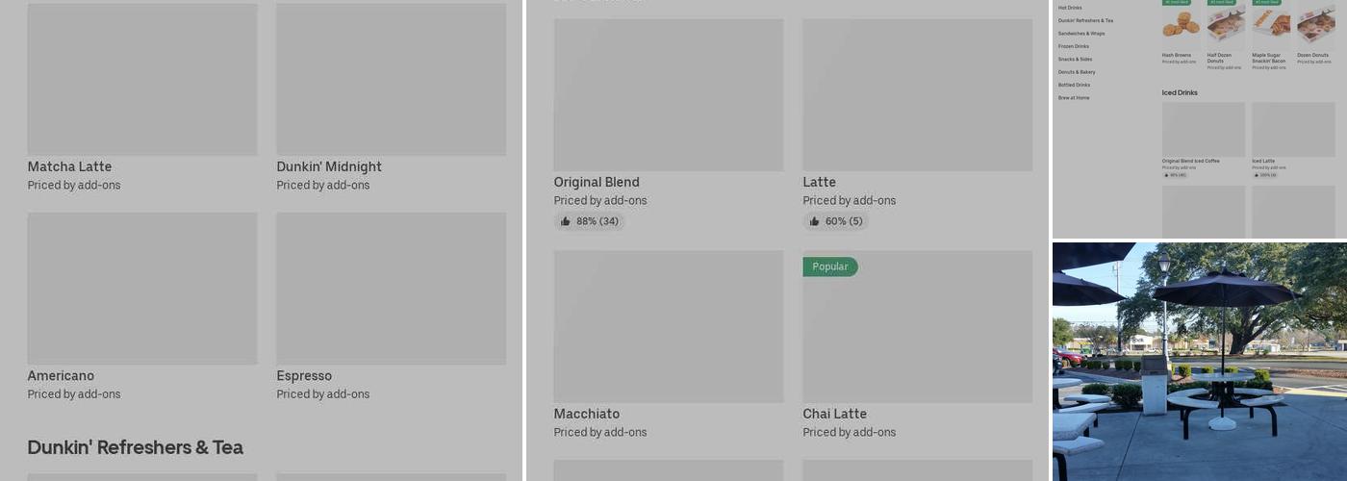Click the green Popular badge on Chai Latte
Viewport: 1347px width, 481px height.
[x=829, y=266]
